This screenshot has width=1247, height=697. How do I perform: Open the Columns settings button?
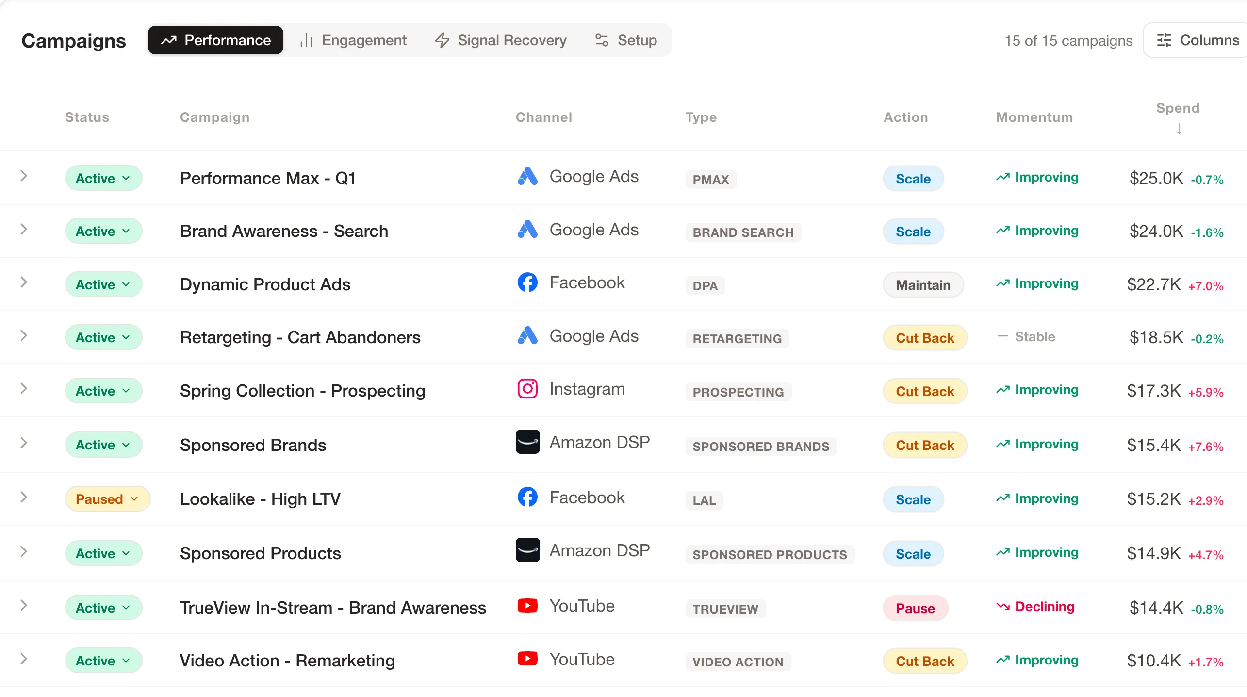point(1197,40)
